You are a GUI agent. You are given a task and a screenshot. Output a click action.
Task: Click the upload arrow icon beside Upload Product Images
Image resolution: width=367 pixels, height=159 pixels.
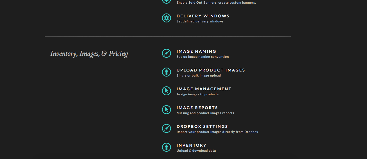(166, 72)
